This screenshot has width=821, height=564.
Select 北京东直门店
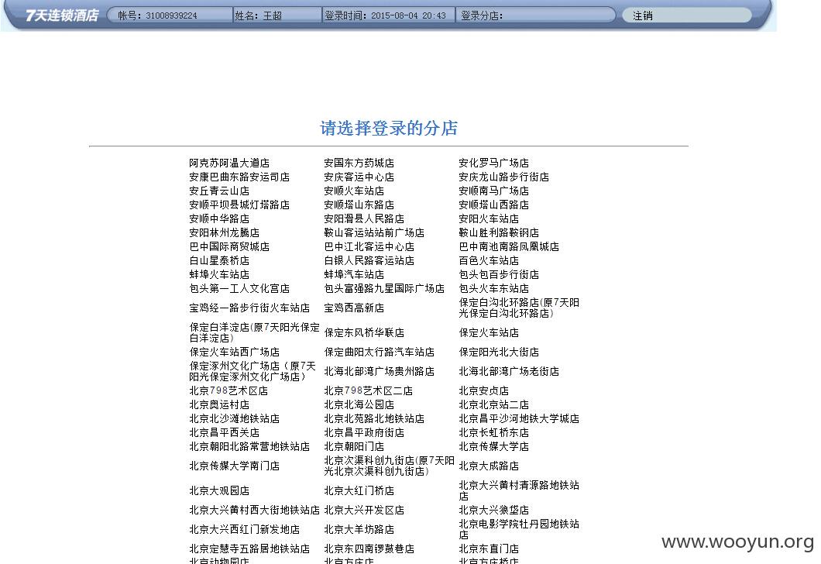pos(489,549)
